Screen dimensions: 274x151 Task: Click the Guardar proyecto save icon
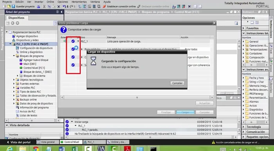coord(13,7)
